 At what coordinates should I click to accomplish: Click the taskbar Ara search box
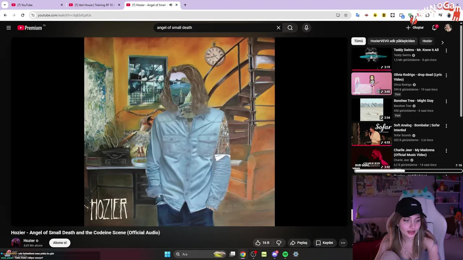200,254
